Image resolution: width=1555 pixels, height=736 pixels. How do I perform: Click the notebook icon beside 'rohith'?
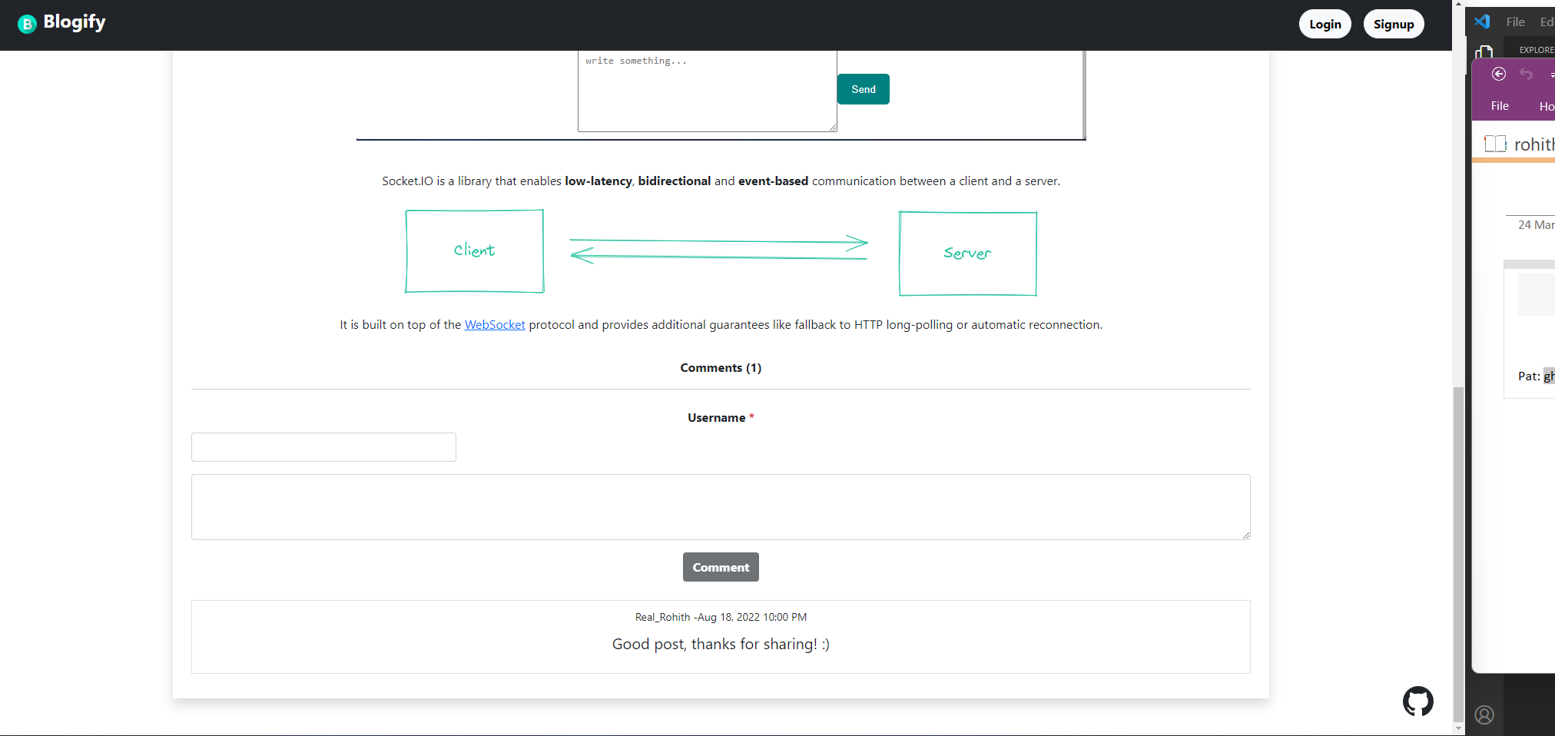pos(1494,144)
